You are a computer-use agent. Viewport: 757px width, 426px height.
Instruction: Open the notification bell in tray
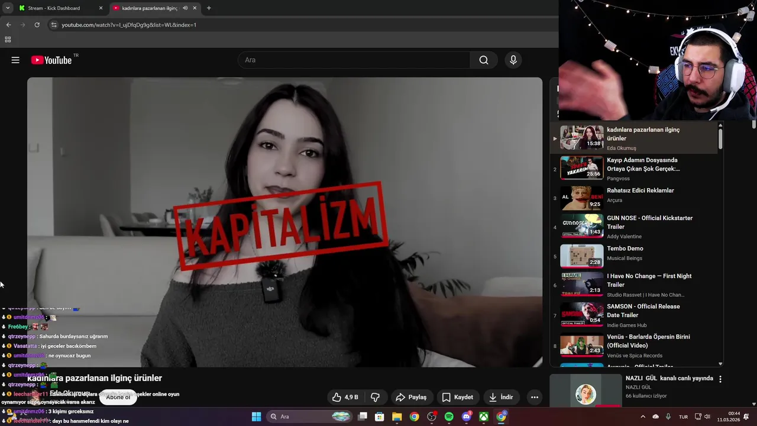746,417
